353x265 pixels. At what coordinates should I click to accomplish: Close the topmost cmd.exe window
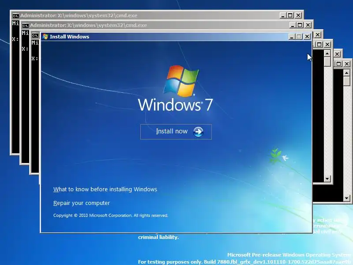coord(298,15)
